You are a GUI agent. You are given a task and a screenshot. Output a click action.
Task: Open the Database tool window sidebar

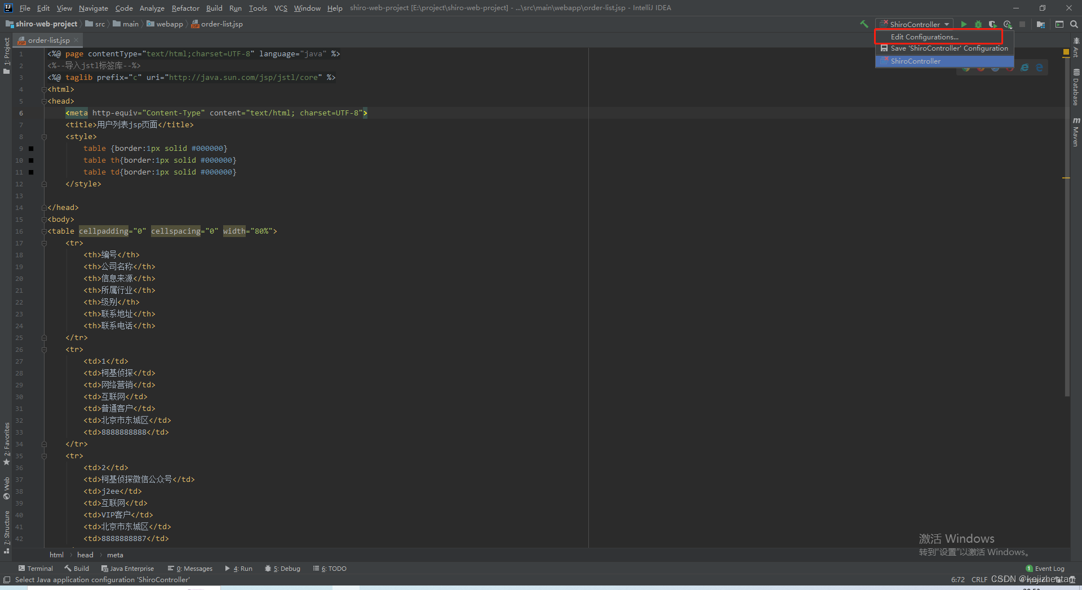[1076, 87]
